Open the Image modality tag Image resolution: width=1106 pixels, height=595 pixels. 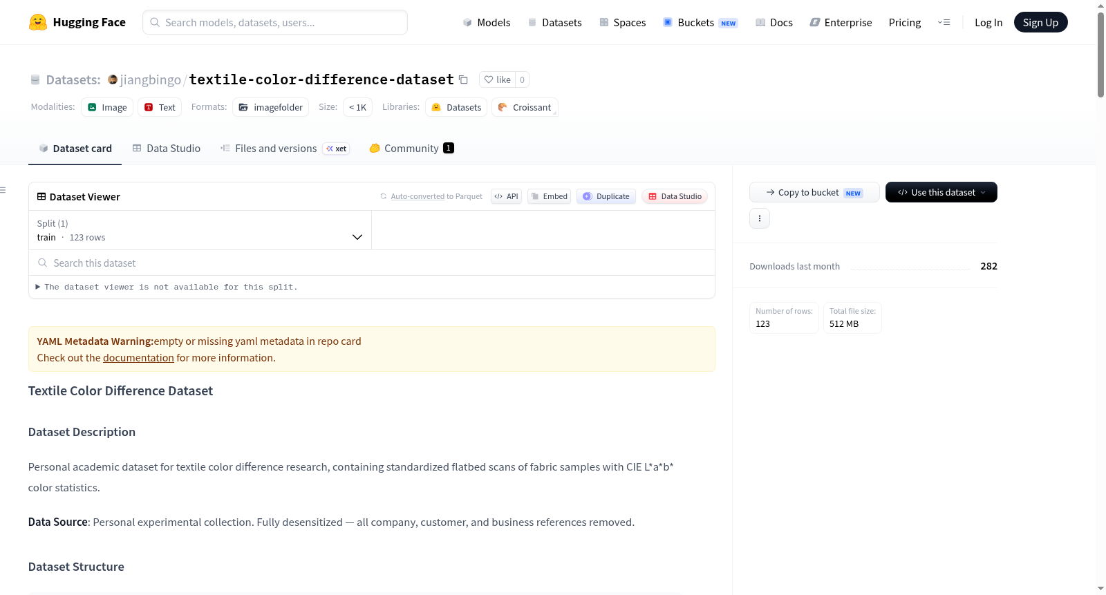[x=107, y=107]
